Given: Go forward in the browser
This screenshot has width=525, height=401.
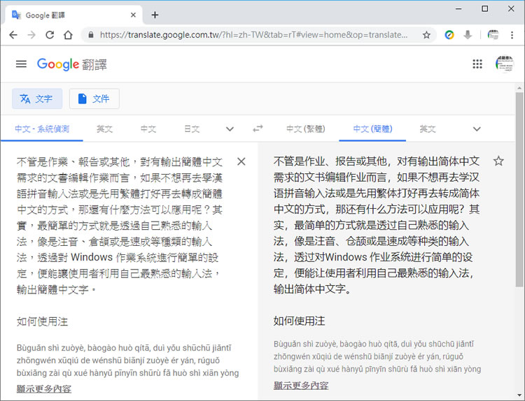Looking at the screenshot, I should coord(31,35).
